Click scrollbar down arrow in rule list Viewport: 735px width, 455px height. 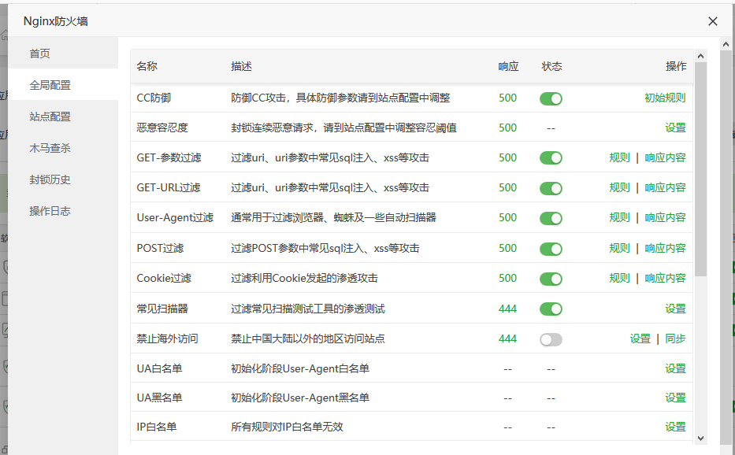701,438
